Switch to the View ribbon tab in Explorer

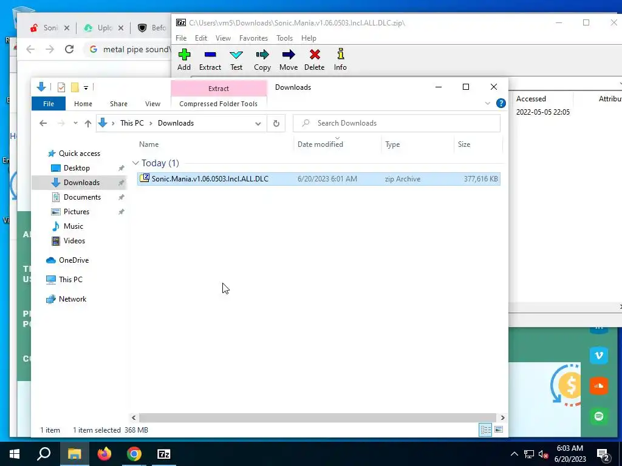pos(152,103)
